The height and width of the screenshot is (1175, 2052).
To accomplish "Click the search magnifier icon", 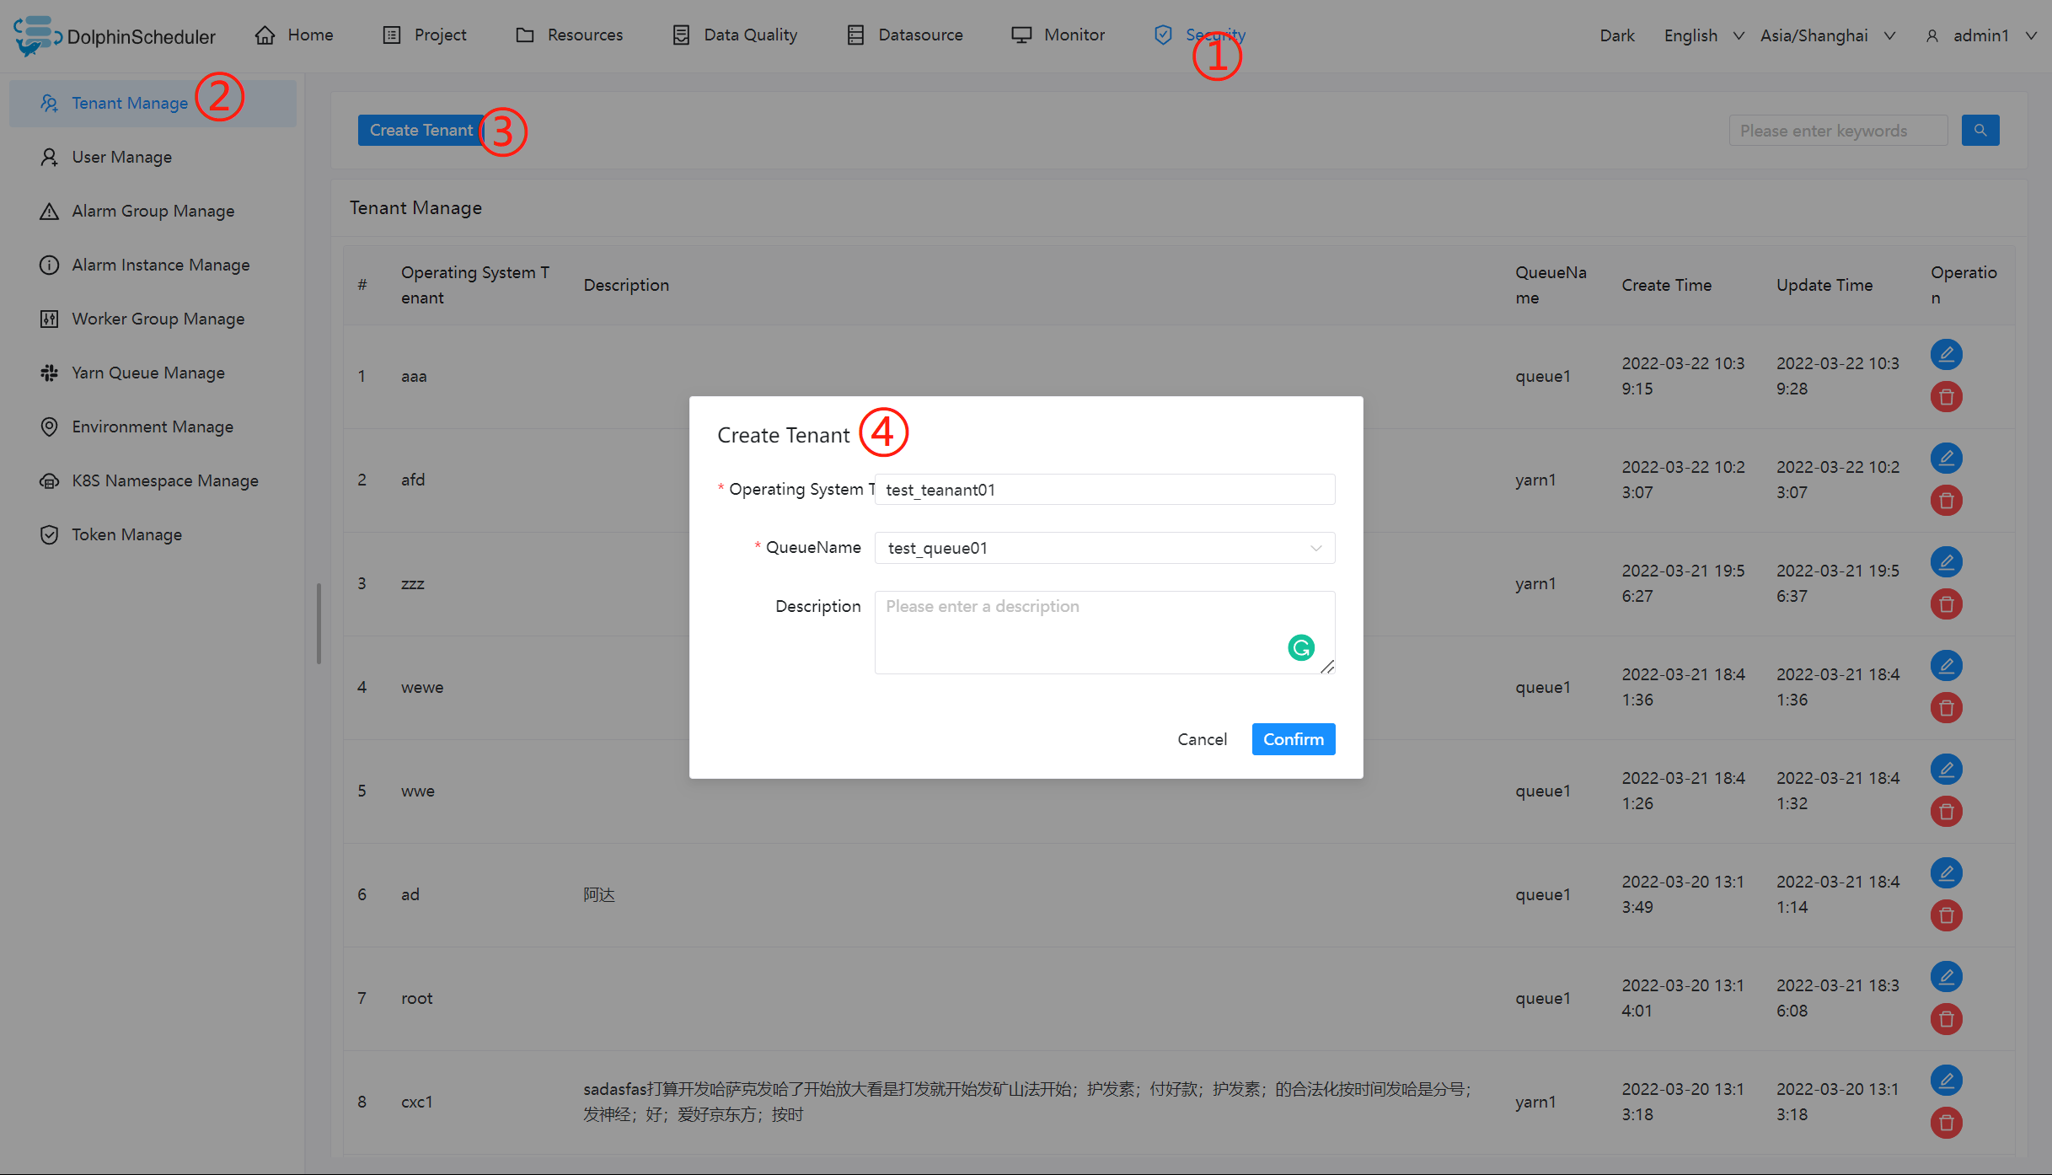I will tap(1980, 130).
